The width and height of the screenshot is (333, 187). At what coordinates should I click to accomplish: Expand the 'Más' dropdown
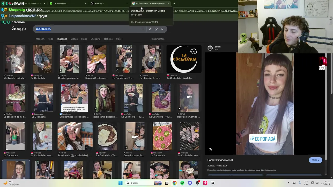point(119,39)
